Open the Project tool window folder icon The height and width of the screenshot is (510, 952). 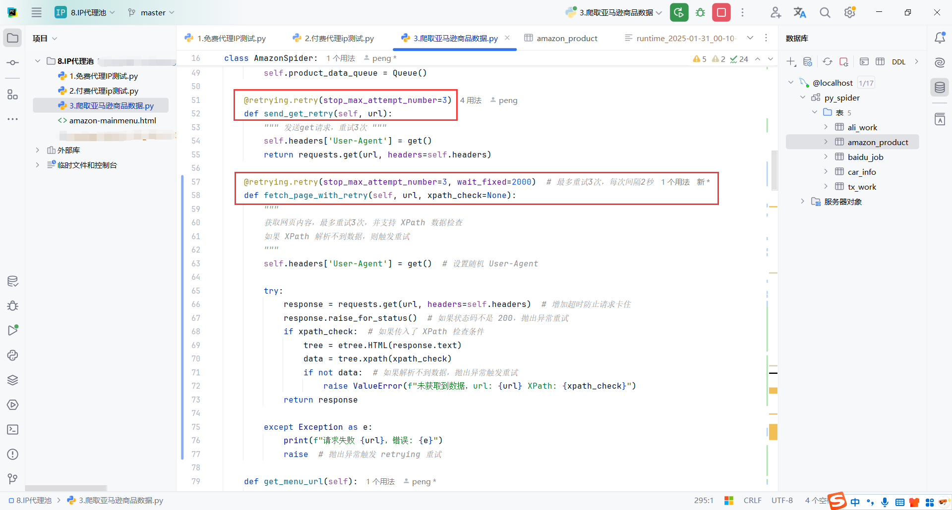(12, 38)
